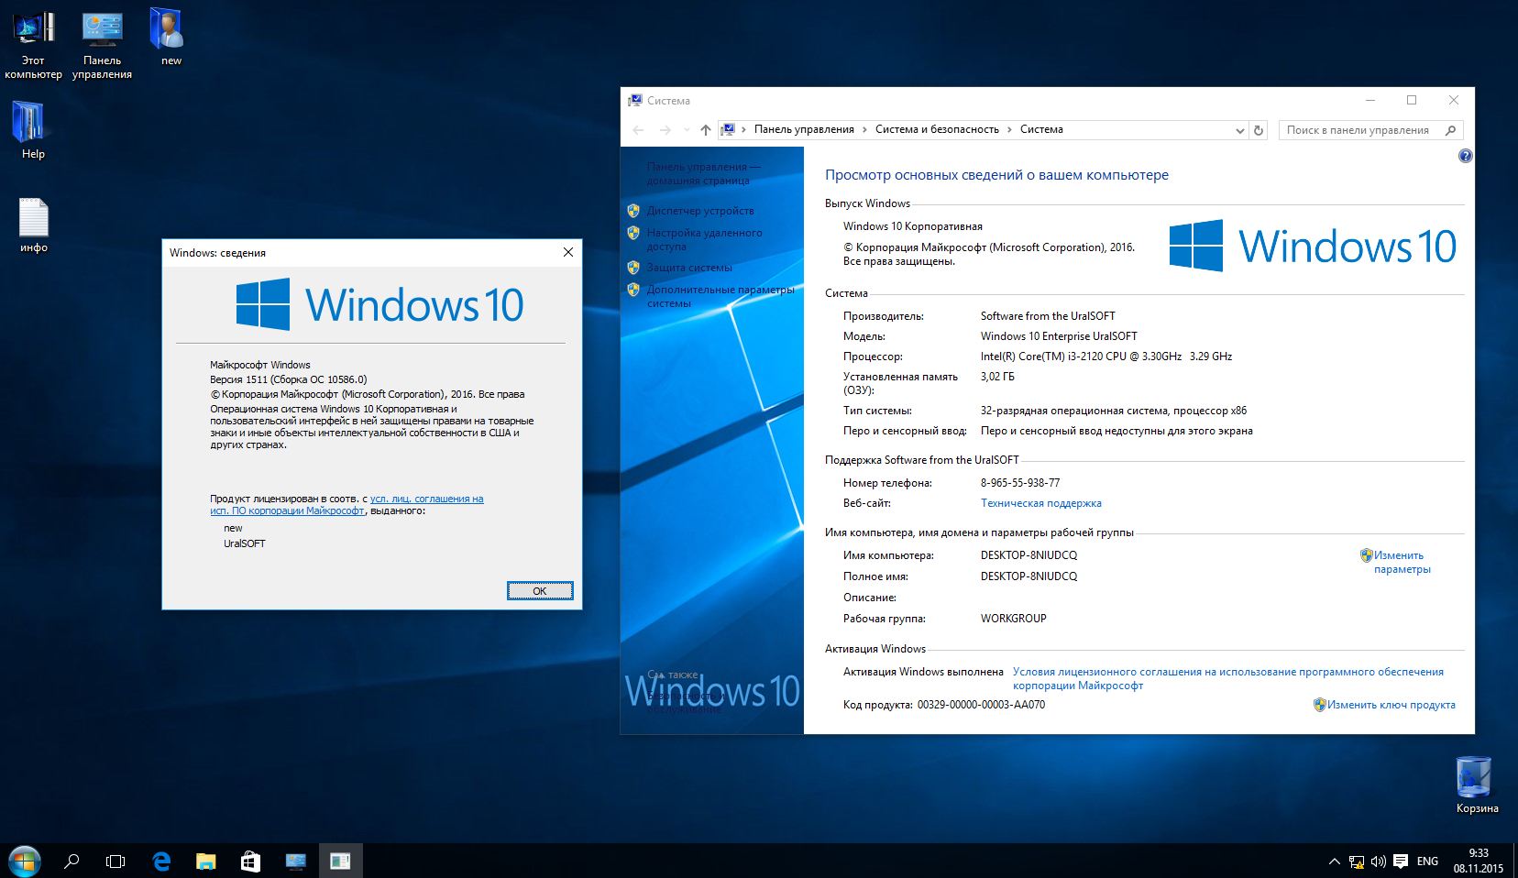Switch to the winver taskbar icon
Screen dimensions: 1518x878
(x=340, y=861)
